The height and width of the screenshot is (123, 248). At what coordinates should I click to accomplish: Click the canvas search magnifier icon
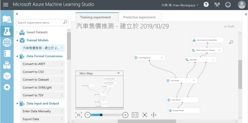point(231,42)
